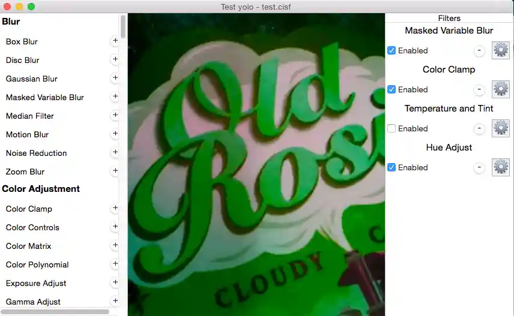Add the Disc Blur filter
The width and height of the screenshot is (514, 316).
[x=115, y=59]
